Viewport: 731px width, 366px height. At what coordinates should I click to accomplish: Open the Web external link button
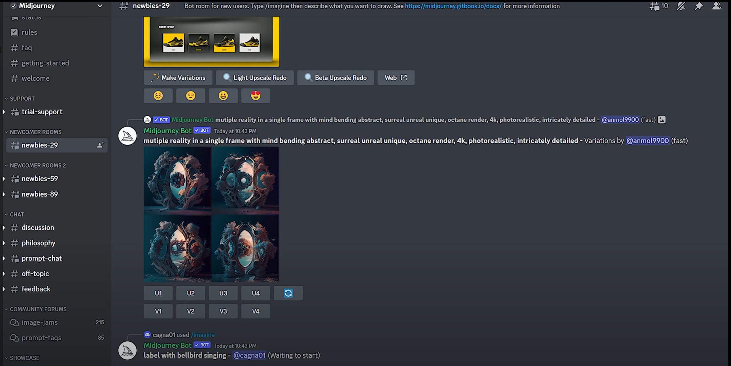coord(396,78)
